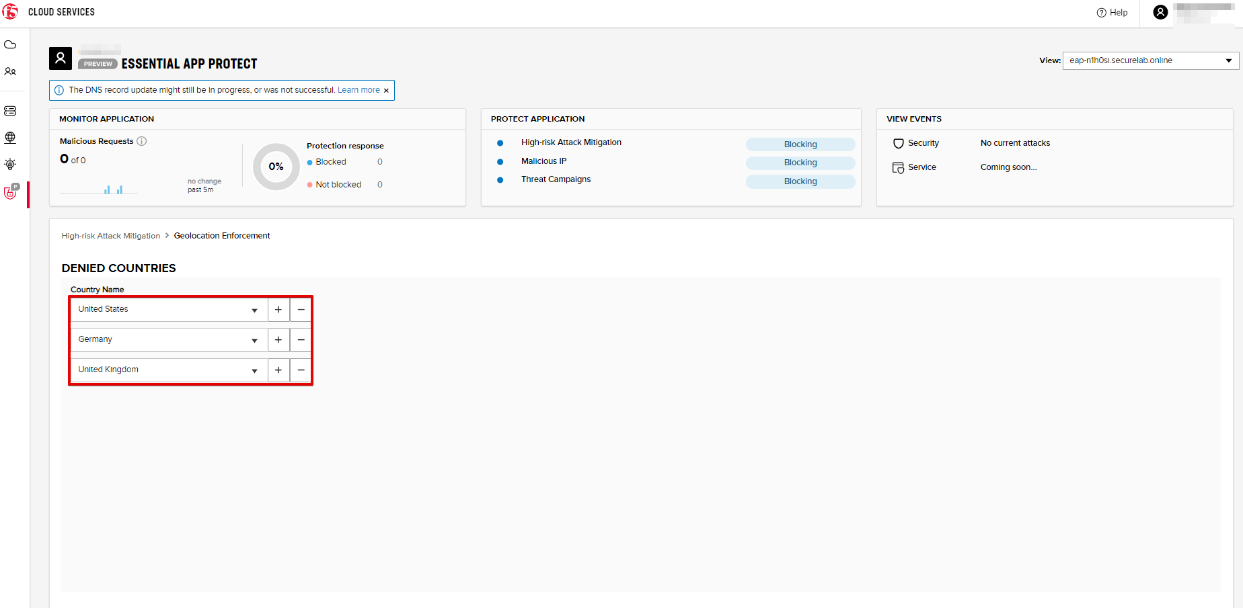Click the Help link in header
The height and width of the screenshot is (608, 1243).
coord(1119,13)
